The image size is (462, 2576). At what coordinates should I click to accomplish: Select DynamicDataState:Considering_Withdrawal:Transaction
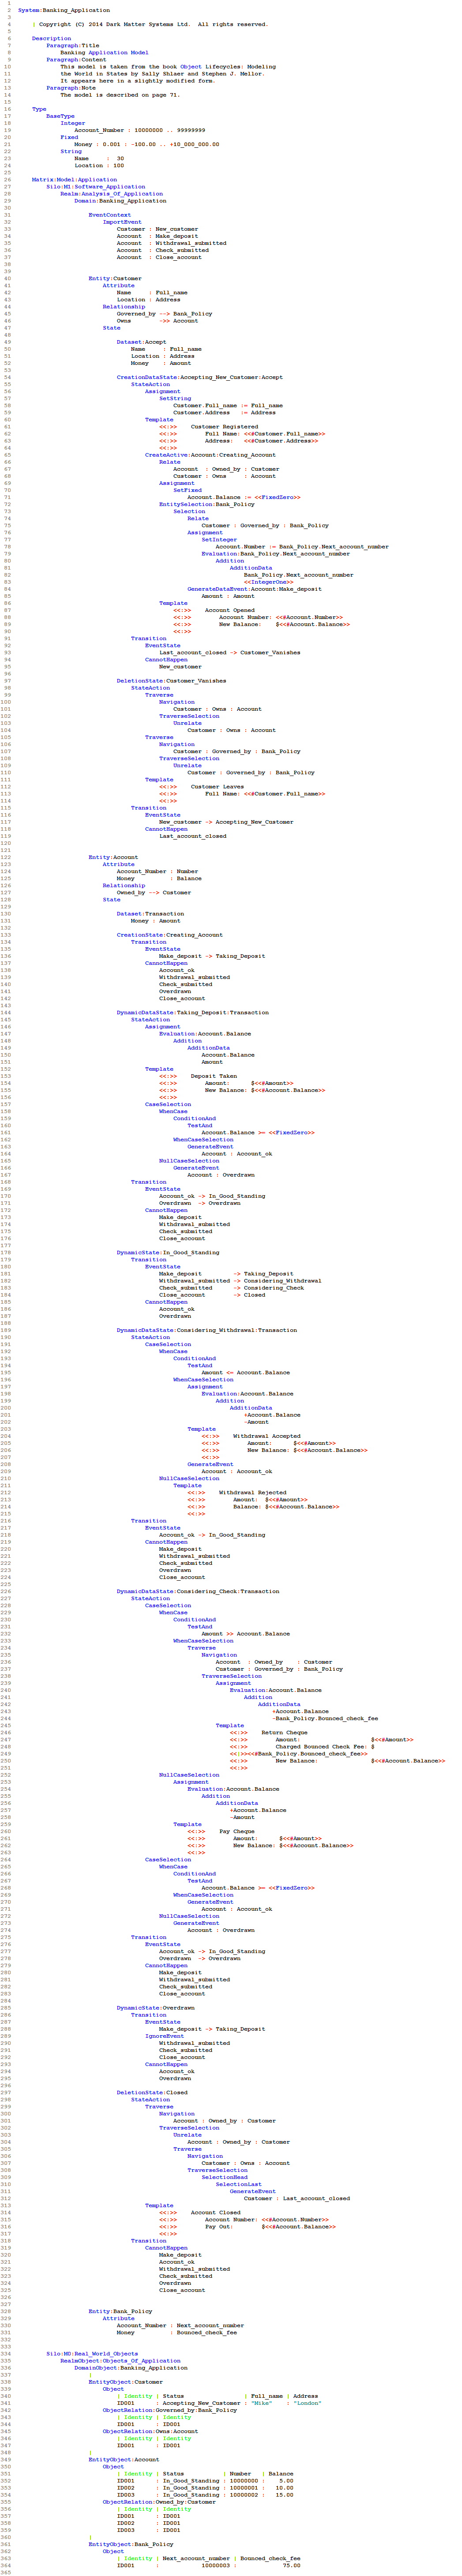tap(206, 1331)
